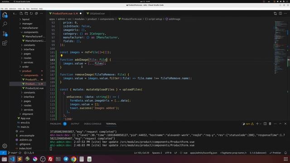The width and height of the screenshot is (290, 163).
Task: Open main.ts in explorer
Action: pos(25,127)
